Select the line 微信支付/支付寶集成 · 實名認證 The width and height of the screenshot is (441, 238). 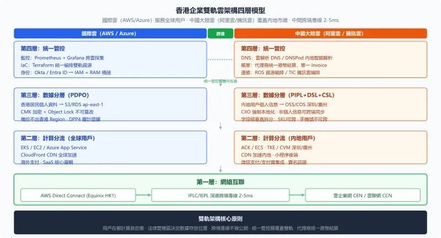tap(273, 162)
